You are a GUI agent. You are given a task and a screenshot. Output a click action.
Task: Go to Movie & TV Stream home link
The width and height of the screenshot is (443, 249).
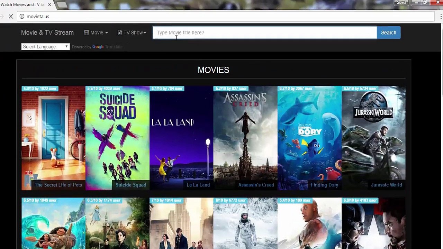[x=47, y=33]
